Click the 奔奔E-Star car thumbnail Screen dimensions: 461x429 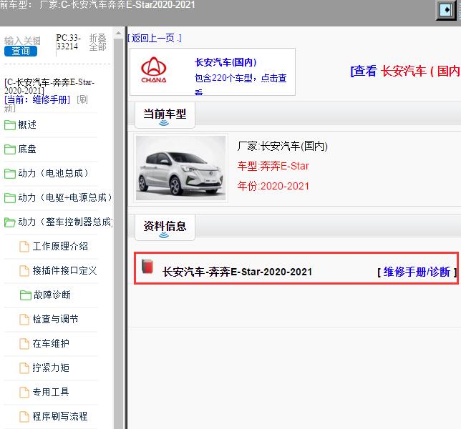click(180, 168)
